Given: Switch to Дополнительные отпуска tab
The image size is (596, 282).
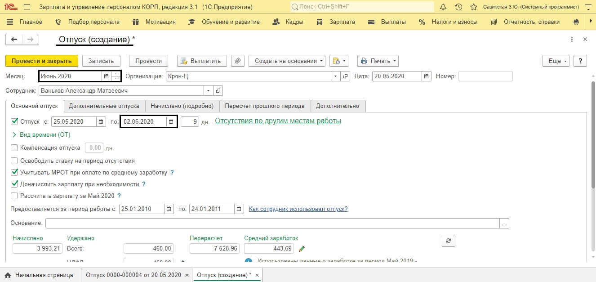Looking at the screenshot, I should click(104, 106).
